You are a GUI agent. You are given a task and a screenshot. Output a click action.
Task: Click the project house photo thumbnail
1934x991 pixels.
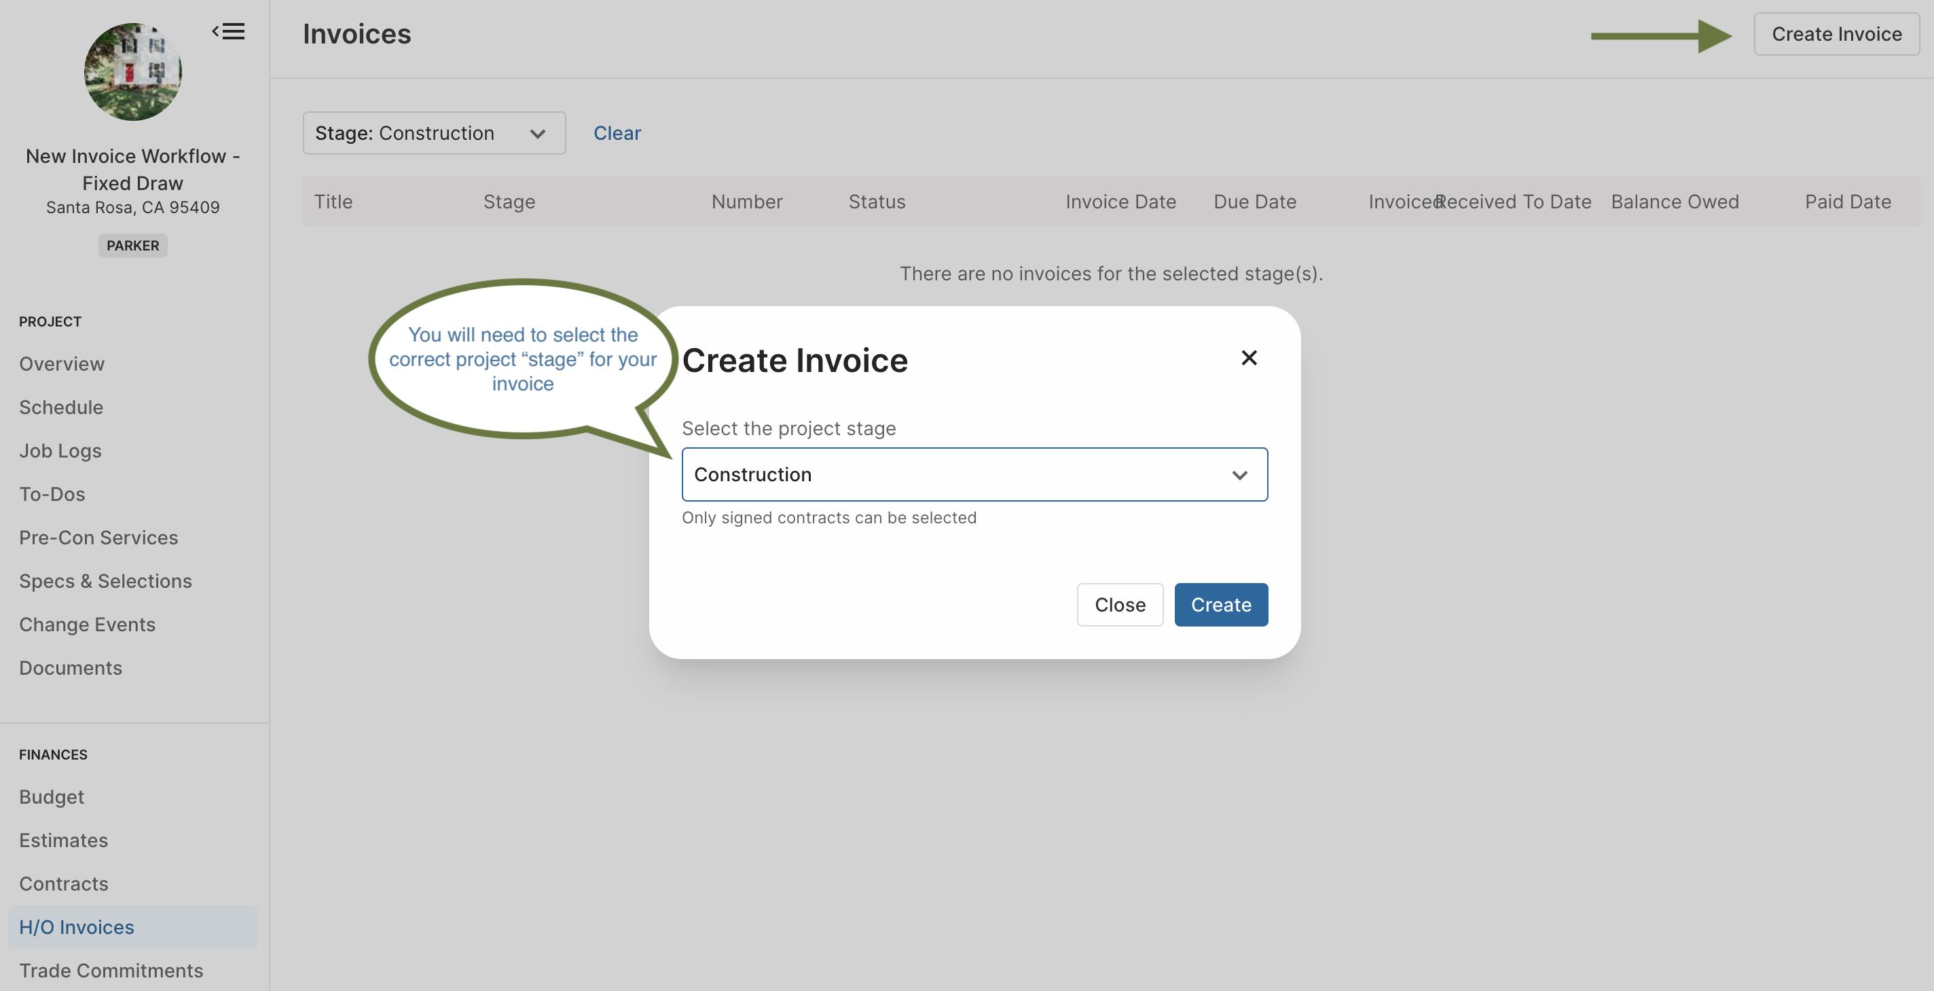pyautogui.click(x=133, y=71)
